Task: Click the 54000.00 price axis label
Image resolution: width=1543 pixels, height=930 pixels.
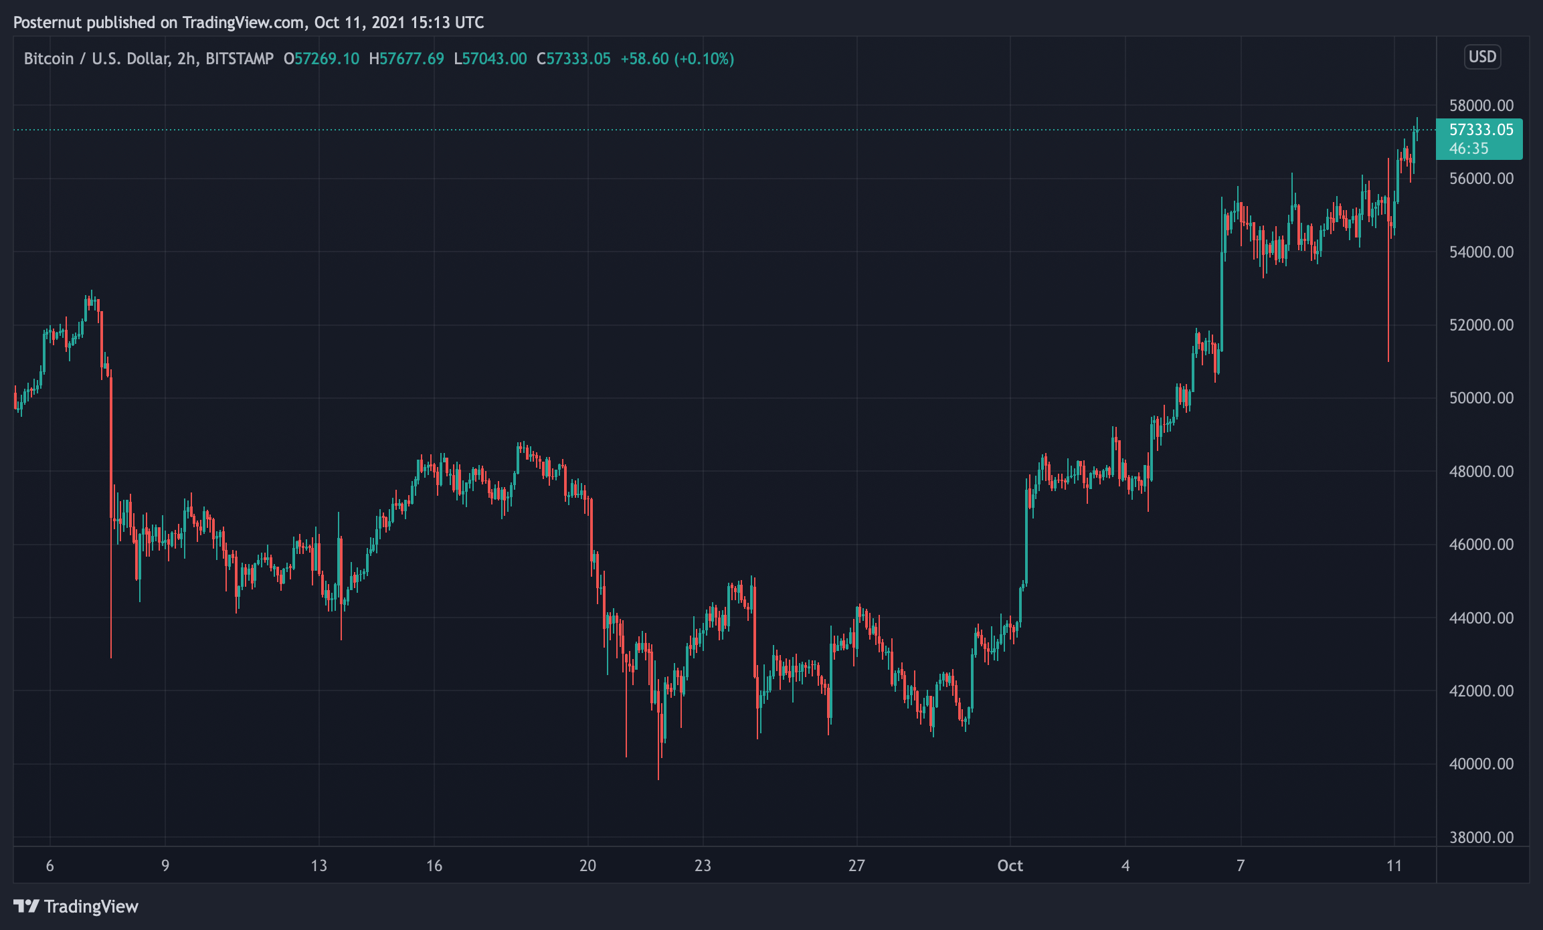Action: click(x=1481, y=252)
